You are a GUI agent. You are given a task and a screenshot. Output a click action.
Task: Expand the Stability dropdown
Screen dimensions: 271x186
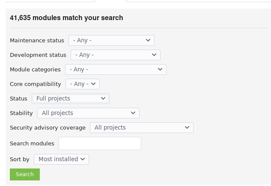click(88, 113)
